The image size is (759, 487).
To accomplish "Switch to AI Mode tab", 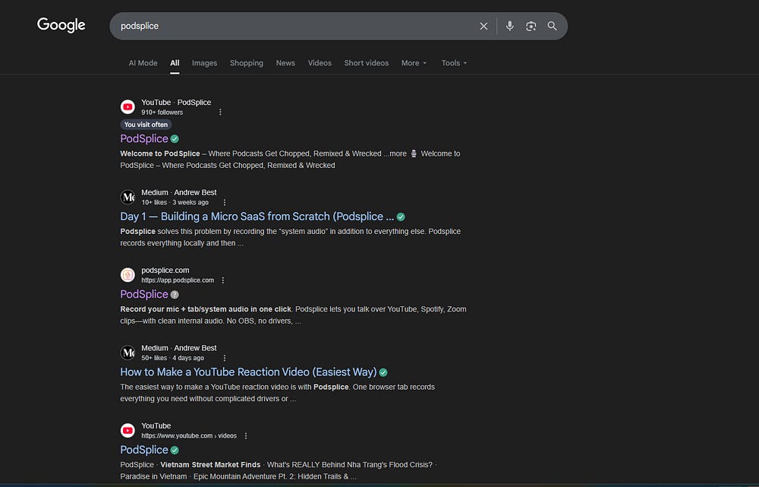I will (x=143, y=63).
